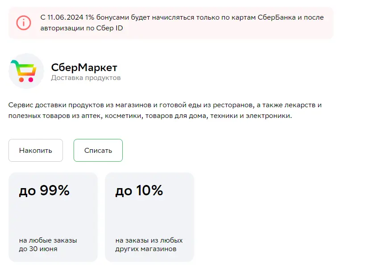This screenshot has width=369, height=269.
Task: Click the word Сервис in the description
Action: (21, 105)
